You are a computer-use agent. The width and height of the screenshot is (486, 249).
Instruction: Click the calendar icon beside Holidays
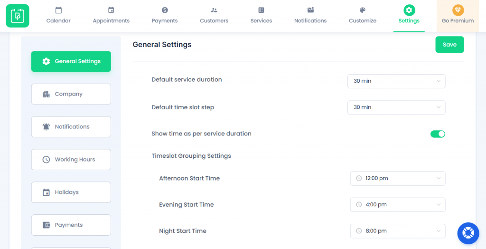[46, 192]
